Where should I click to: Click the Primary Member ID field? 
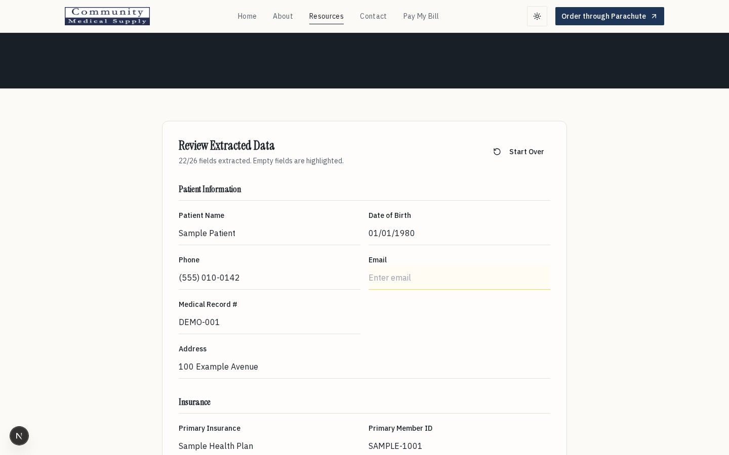[459, 446]
